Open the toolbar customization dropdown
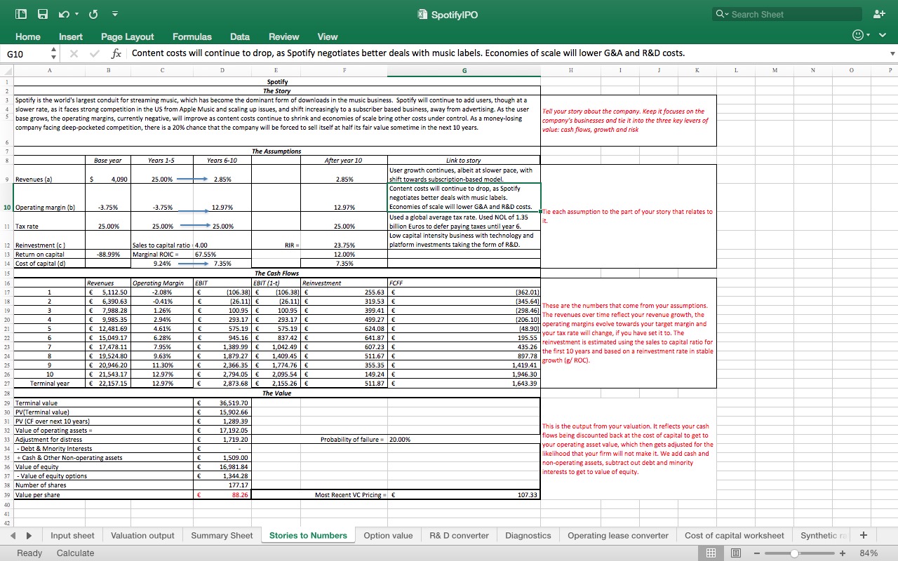Image resolution: width=898 pixels, height=561 pixels. (114, 14)
